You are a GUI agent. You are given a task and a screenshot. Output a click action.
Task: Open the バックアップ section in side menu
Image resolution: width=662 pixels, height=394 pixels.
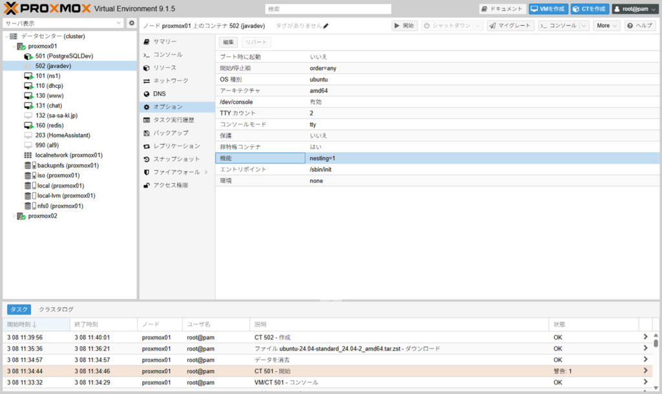pos(171,133)
